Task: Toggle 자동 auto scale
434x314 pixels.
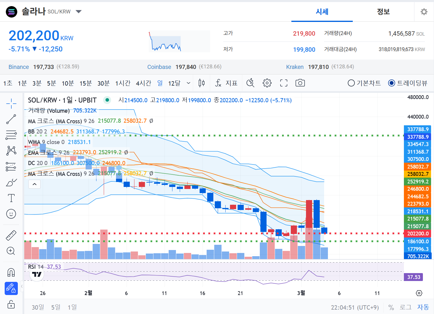Action: tap(423, 307)
